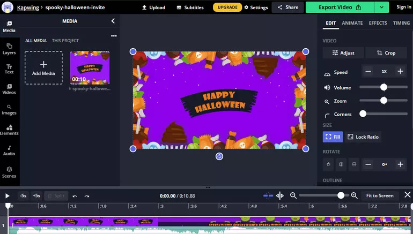This screenshot has width=413, height=234.
Task: Click the Fit to Screen button
Action: [x=380, y=195]
